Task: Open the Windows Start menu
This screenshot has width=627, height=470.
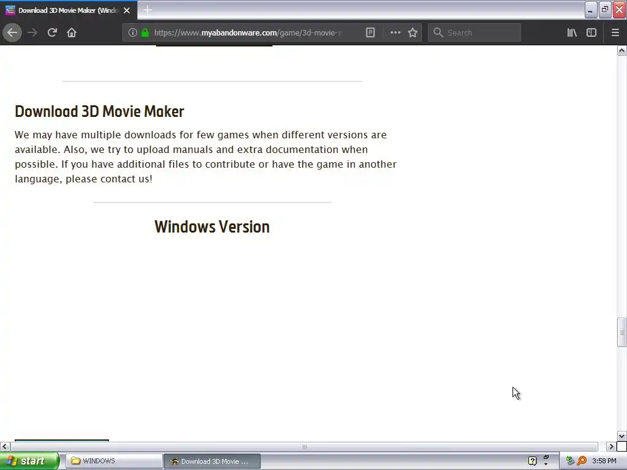Action: click(29, 461)
